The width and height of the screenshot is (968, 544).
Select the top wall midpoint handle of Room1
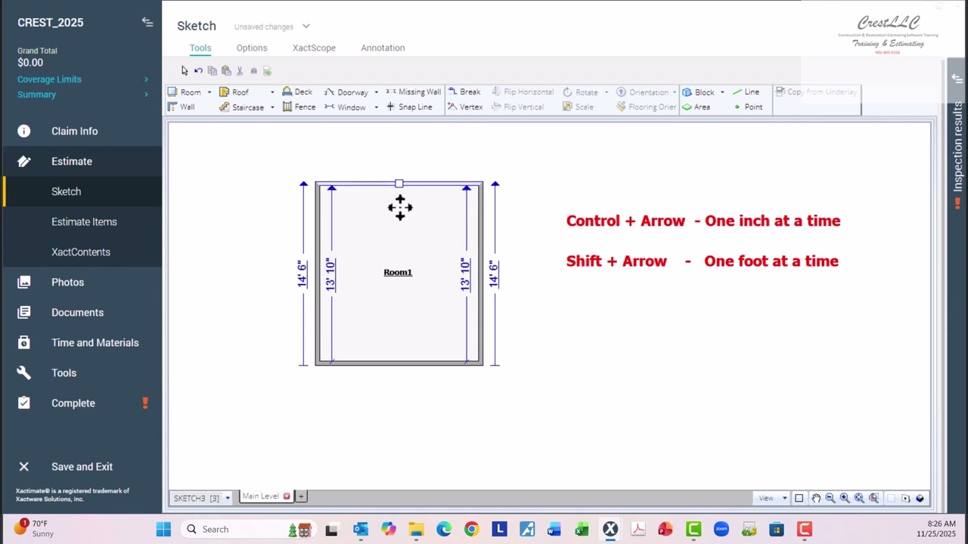(x=399, y=184)
